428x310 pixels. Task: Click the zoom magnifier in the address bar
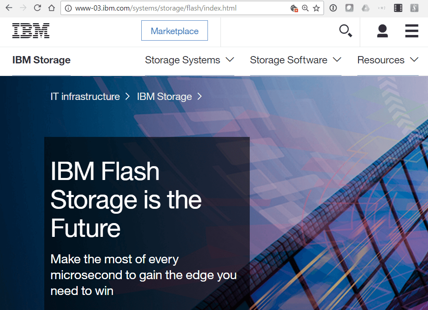(305, 8)
